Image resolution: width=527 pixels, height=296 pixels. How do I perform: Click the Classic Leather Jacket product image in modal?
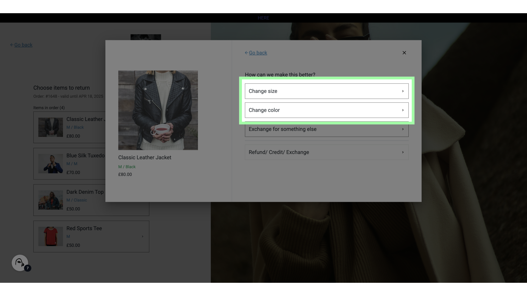pyautogui.click(x=158, y=110)
